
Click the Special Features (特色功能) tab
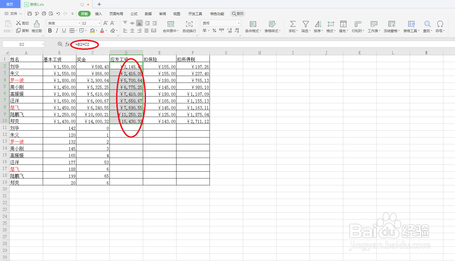pyautogui.click(x=217, y=14)
